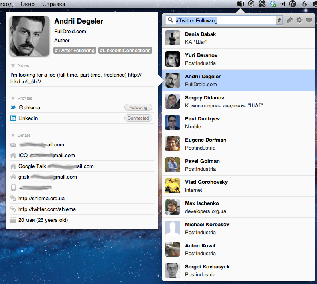Click the hash tag button in search field
Screen dimensions: 317x284
279,20
